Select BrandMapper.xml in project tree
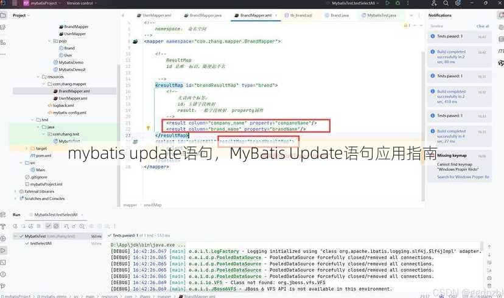The height and width of the screenshot is (298, 504). pyautogui.click(x=65, y=91)
